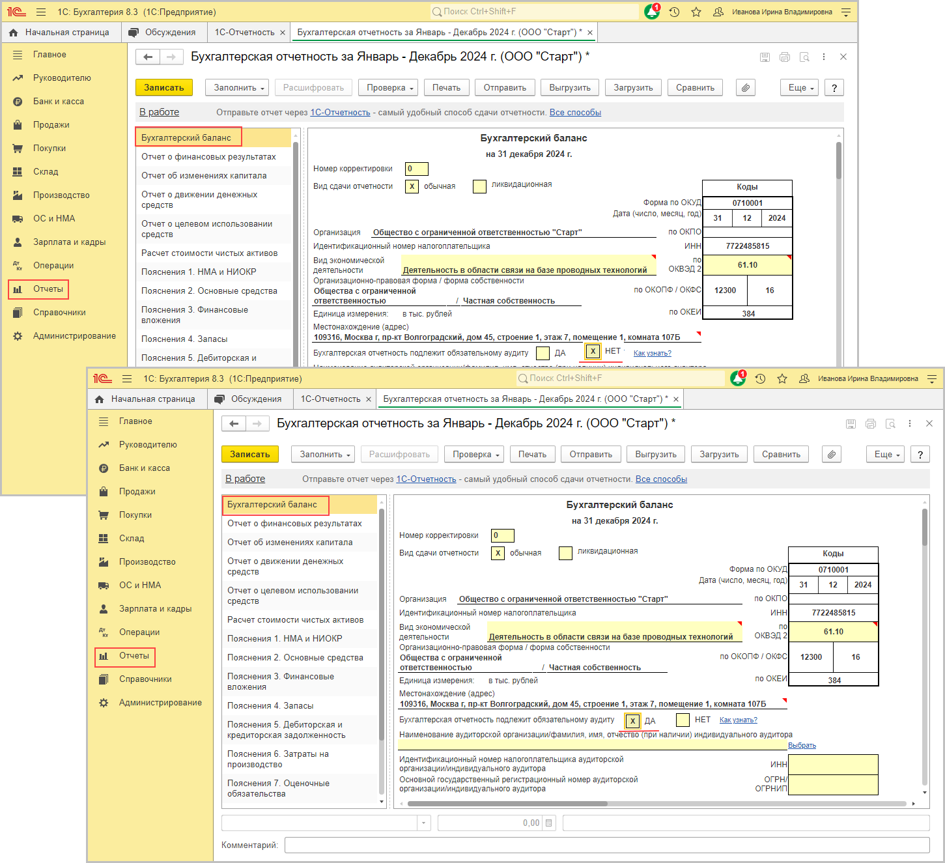Click Отправить button in front window

[591, 454]
